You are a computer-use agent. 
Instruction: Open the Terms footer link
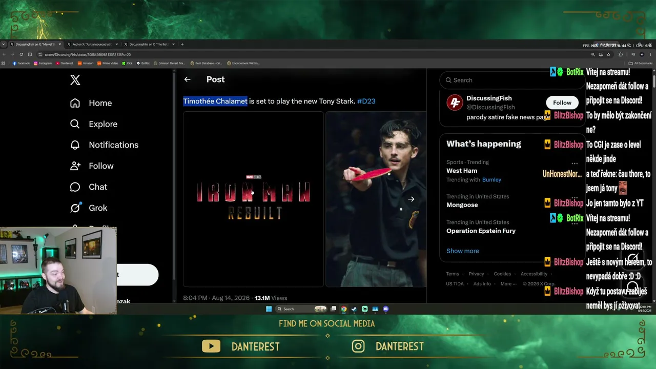pyautogui.click(x=453, y=274)
